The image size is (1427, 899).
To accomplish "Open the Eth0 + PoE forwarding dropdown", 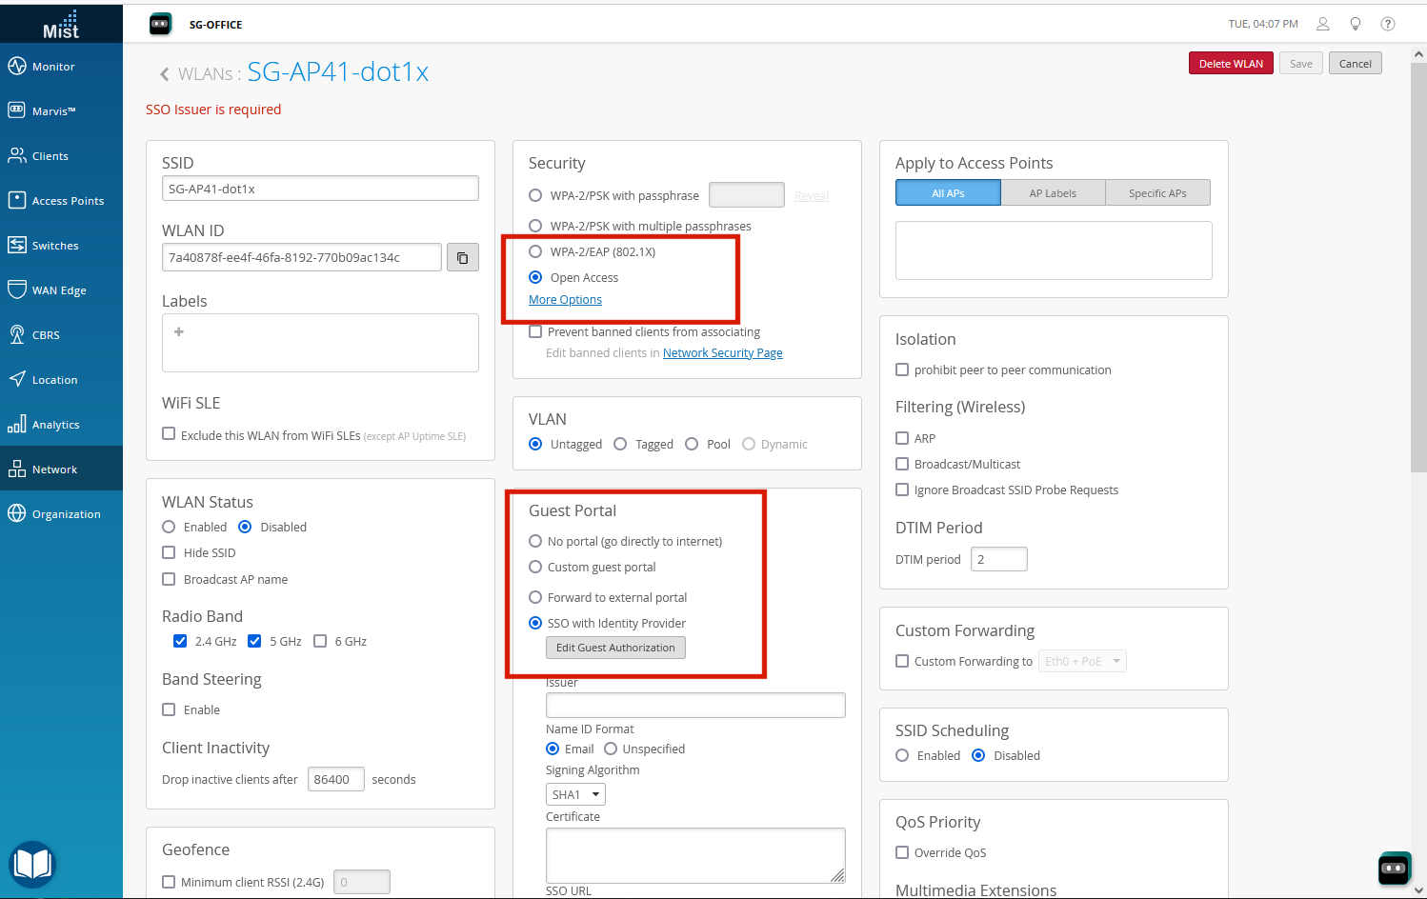I will (1082, 661).
